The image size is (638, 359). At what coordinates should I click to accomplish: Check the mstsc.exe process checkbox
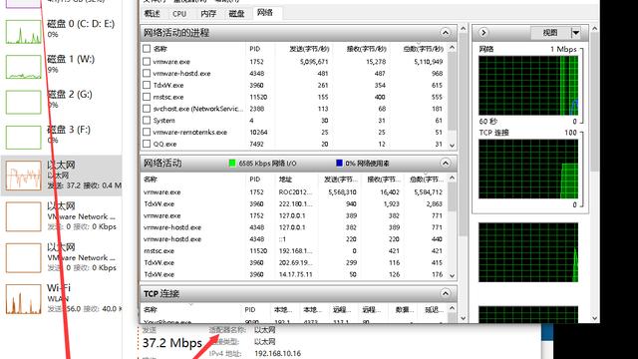(147, 97)
